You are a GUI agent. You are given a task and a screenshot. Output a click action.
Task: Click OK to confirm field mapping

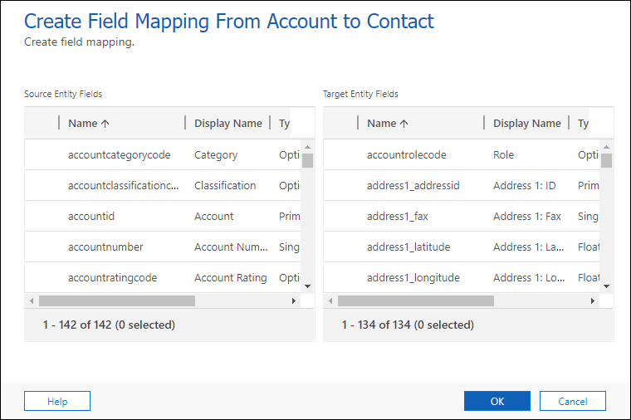click(496, 401)
